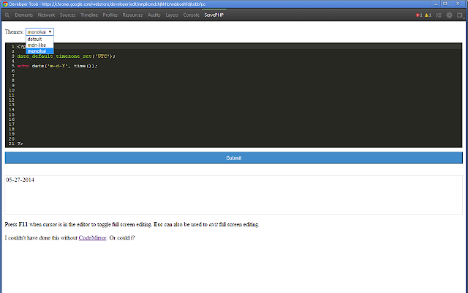
Task: Close the Developer Tools window
Action: click(x=458, y=4)
